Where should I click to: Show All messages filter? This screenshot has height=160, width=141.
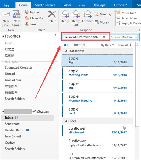pyautogui.click(x=66, y=45)
